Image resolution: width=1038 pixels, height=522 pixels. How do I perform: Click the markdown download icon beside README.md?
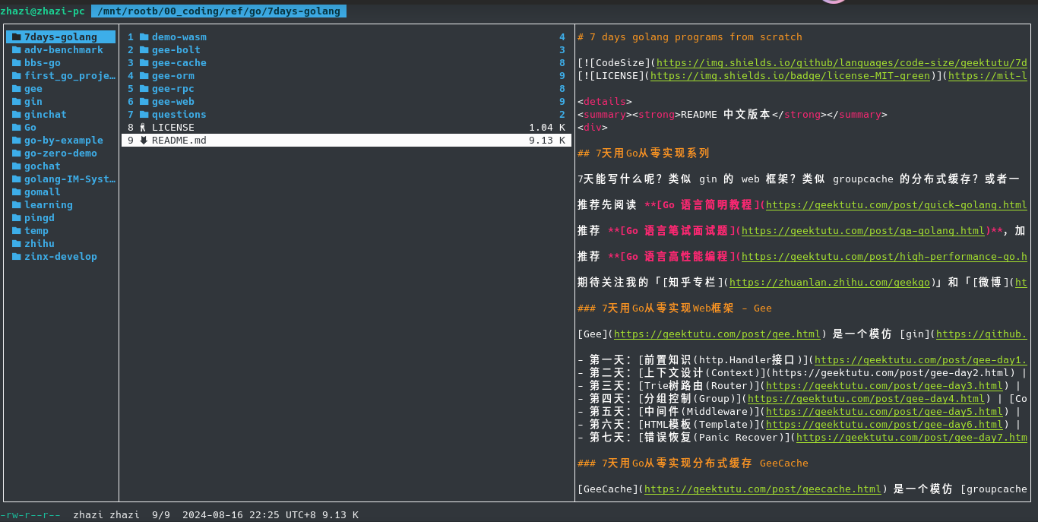click(x=144, y=141)
